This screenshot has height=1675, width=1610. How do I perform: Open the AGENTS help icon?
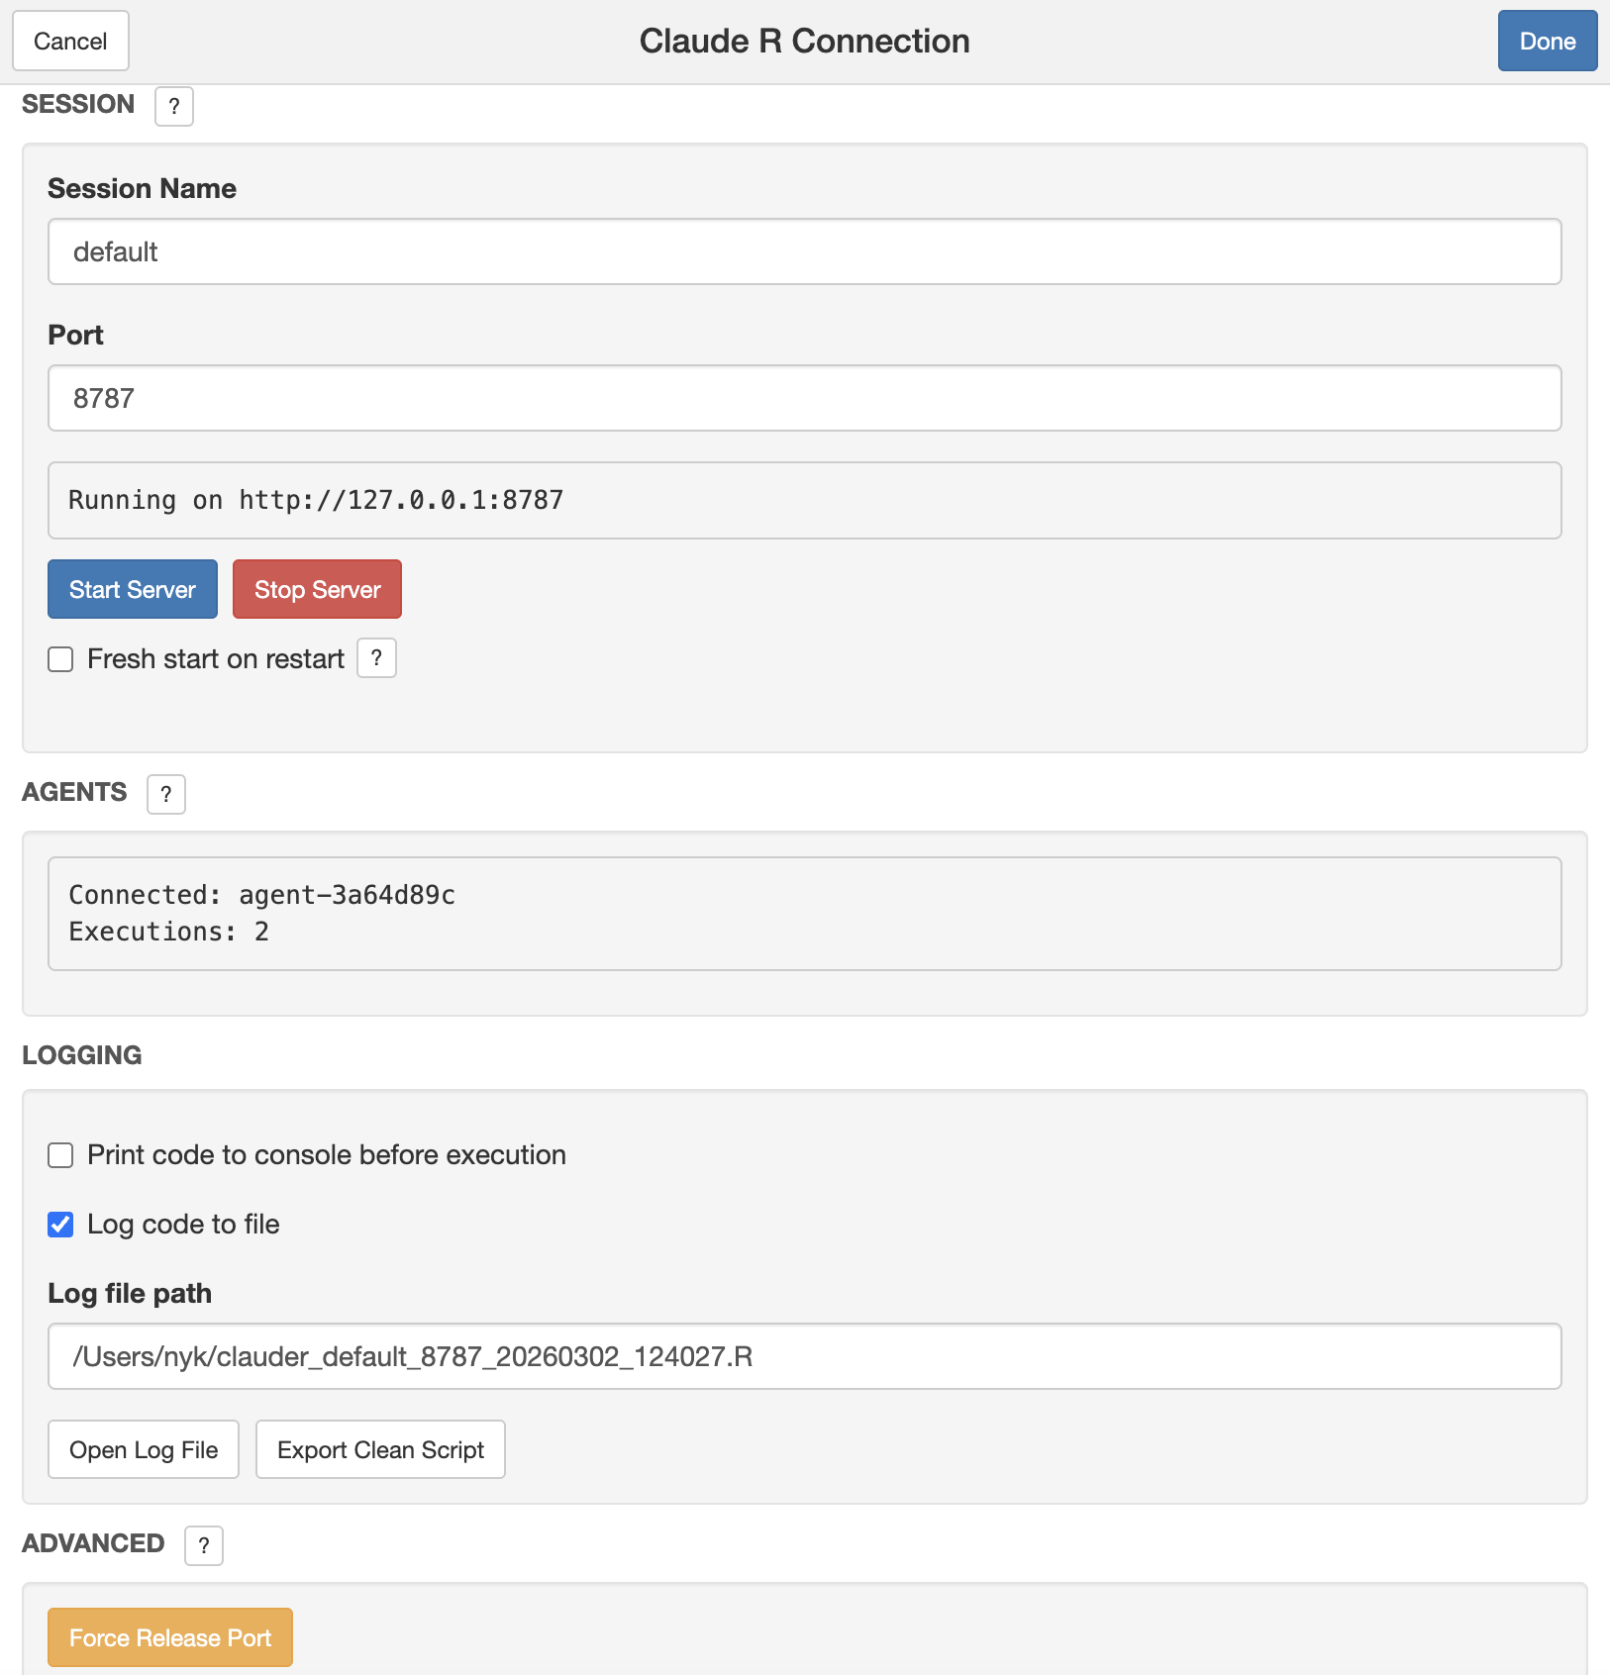click(165, 793)
